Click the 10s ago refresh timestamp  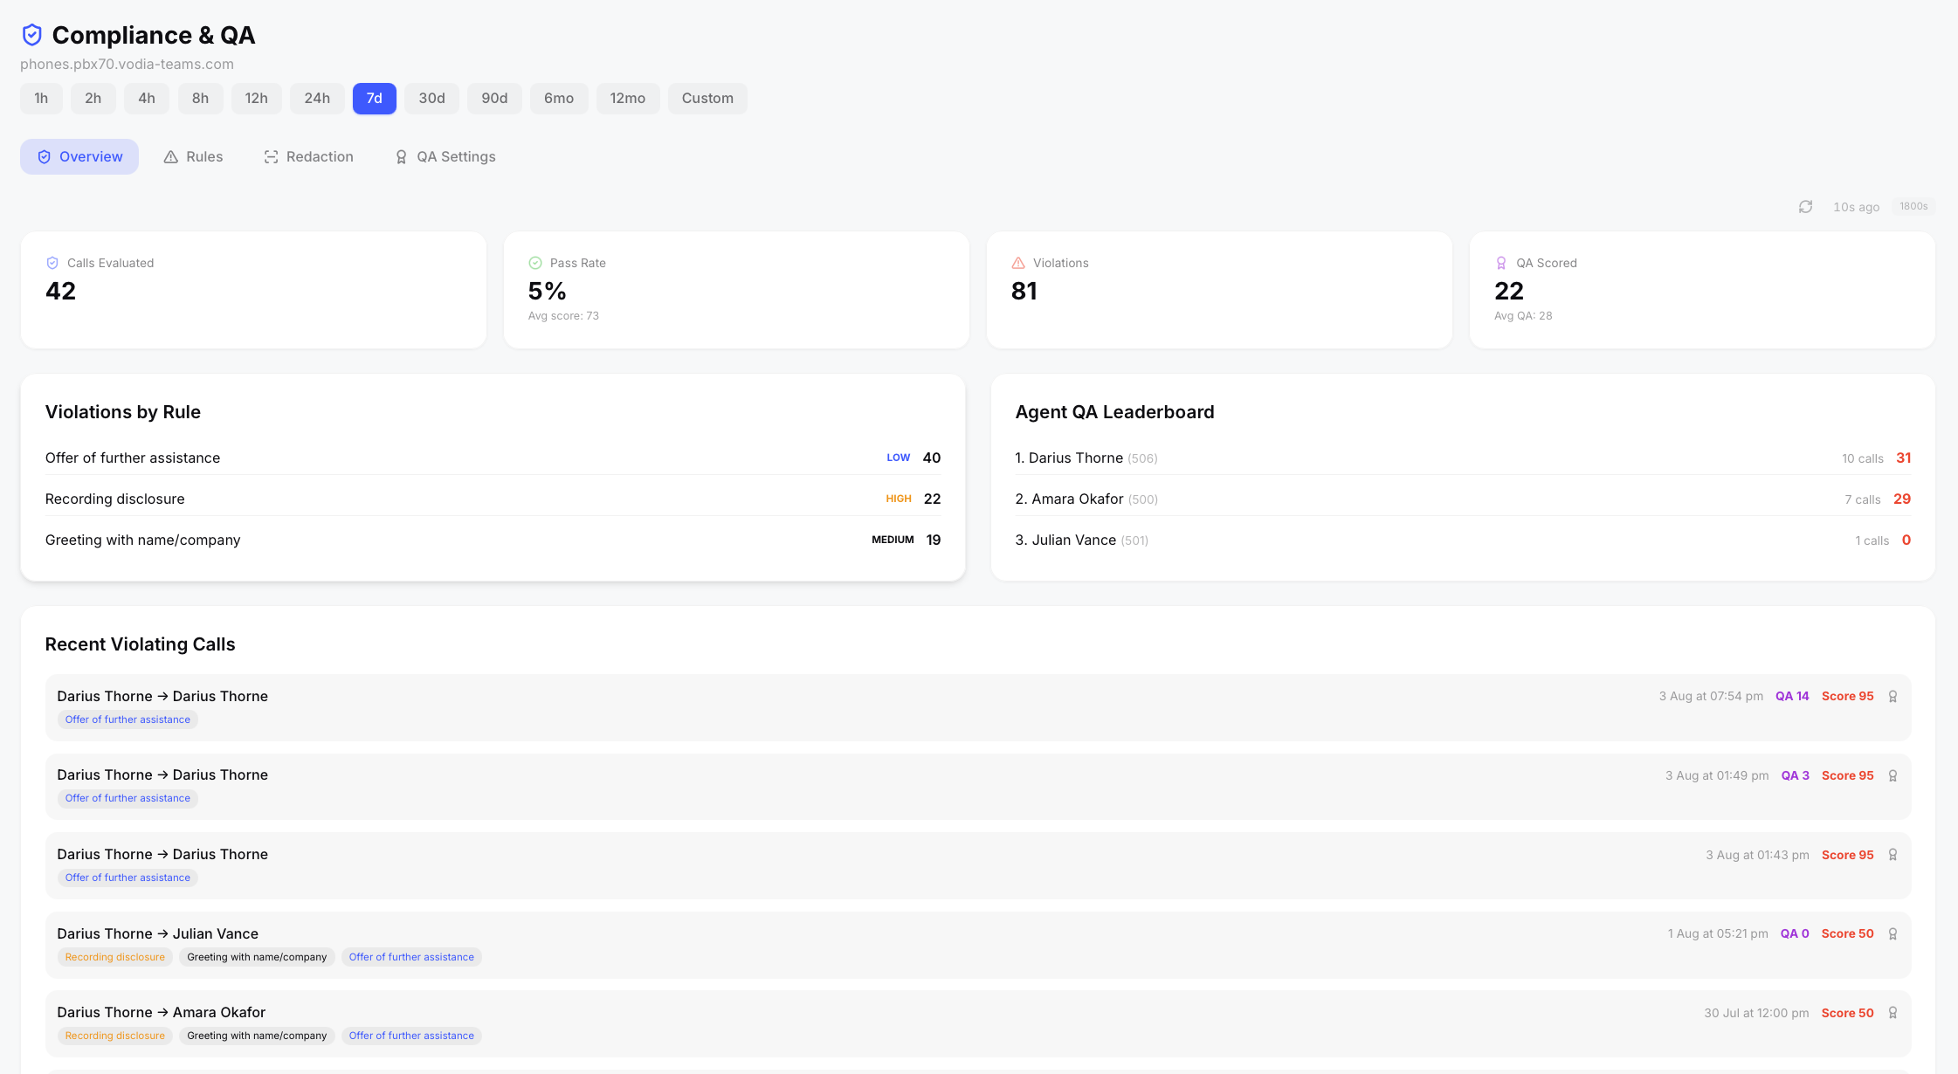click(x=1856, y=207)
